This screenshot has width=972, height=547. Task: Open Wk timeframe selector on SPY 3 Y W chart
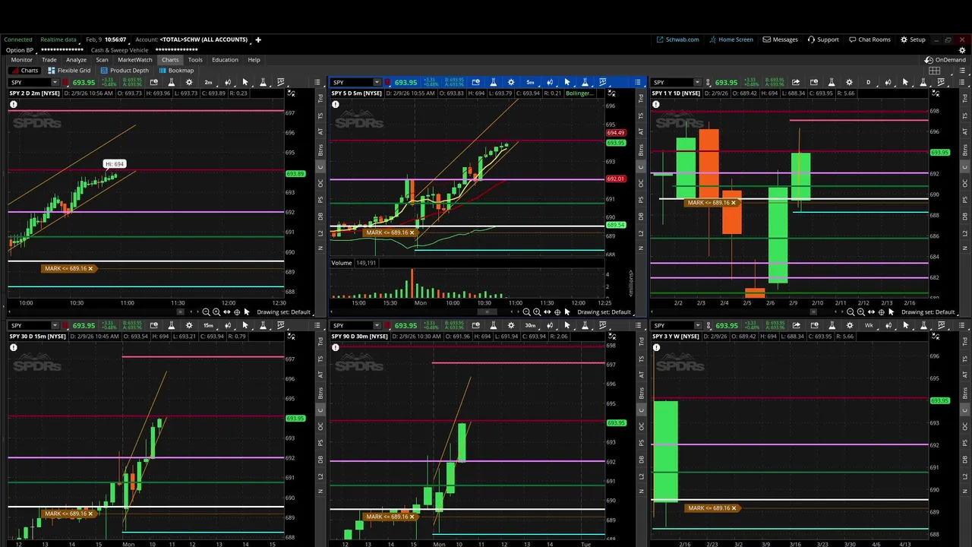[x=869, y=325]
